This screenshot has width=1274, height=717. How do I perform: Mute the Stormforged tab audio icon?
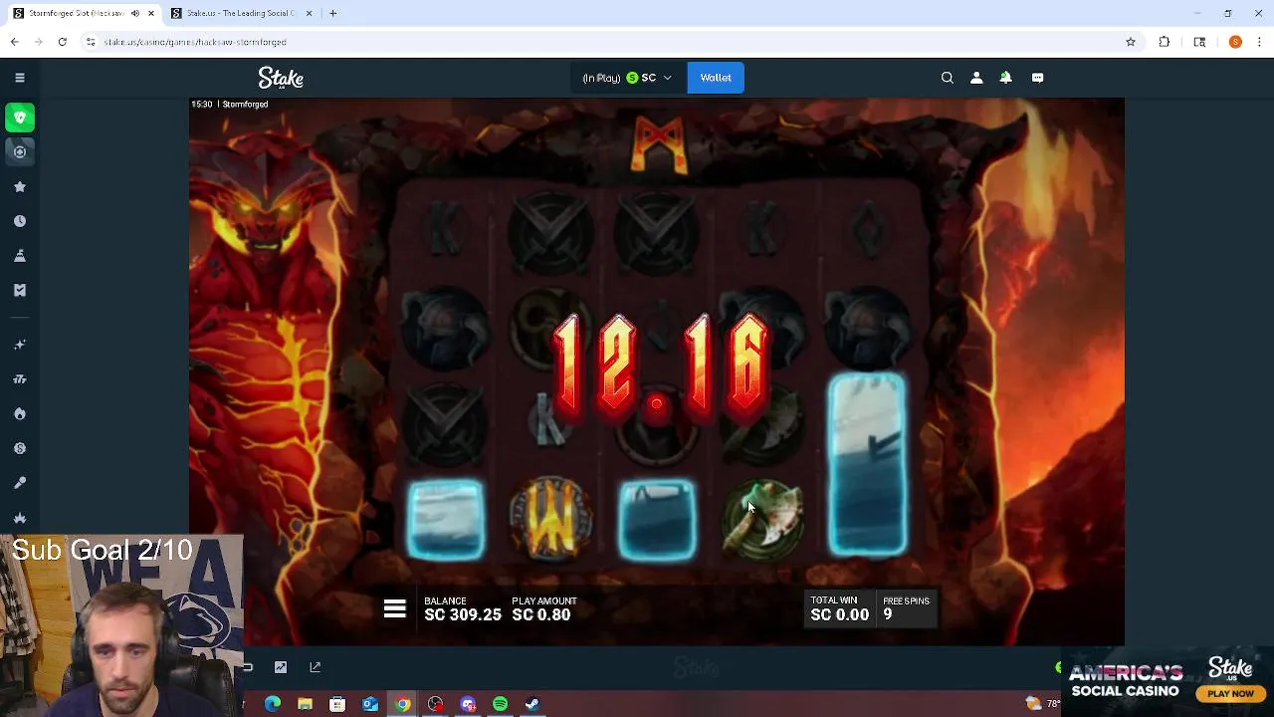pos(135,13)
